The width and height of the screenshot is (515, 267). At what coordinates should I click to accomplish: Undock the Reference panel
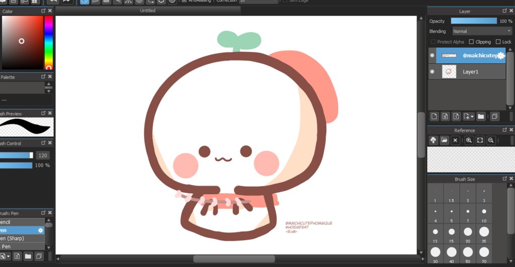(505, 130)
